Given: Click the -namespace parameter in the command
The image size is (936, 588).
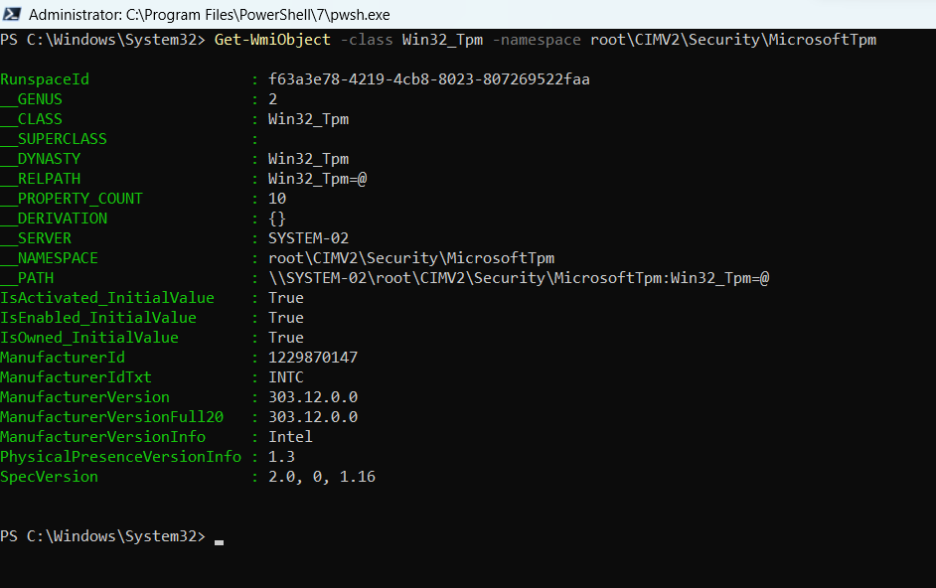Looking at the screenshot, I should [536, 40].
